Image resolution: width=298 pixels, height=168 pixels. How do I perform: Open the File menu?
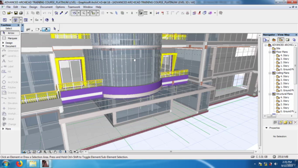(8, 7)
